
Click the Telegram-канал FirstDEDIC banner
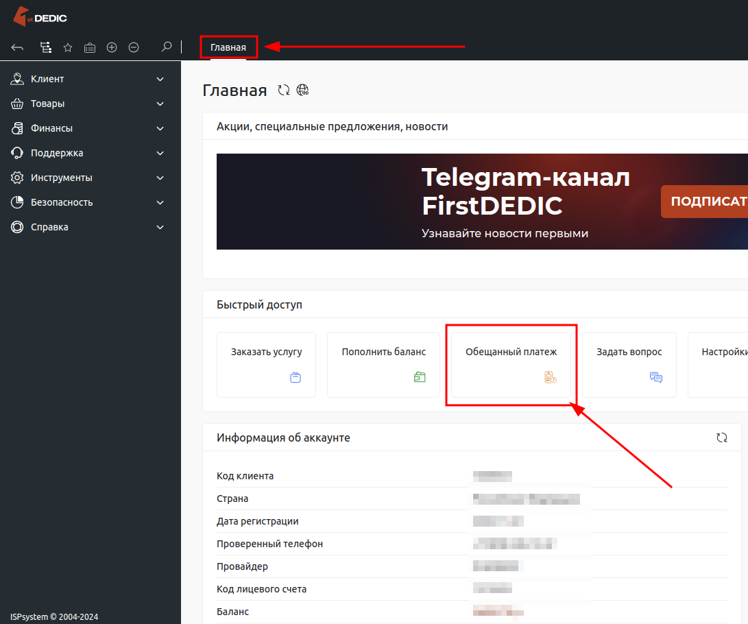pos(482,202)
